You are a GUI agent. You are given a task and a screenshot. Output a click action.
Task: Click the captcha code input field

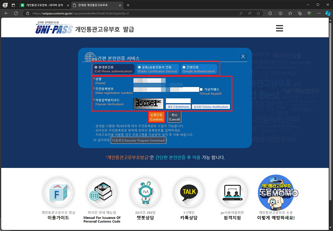click(x=178, y=101)
